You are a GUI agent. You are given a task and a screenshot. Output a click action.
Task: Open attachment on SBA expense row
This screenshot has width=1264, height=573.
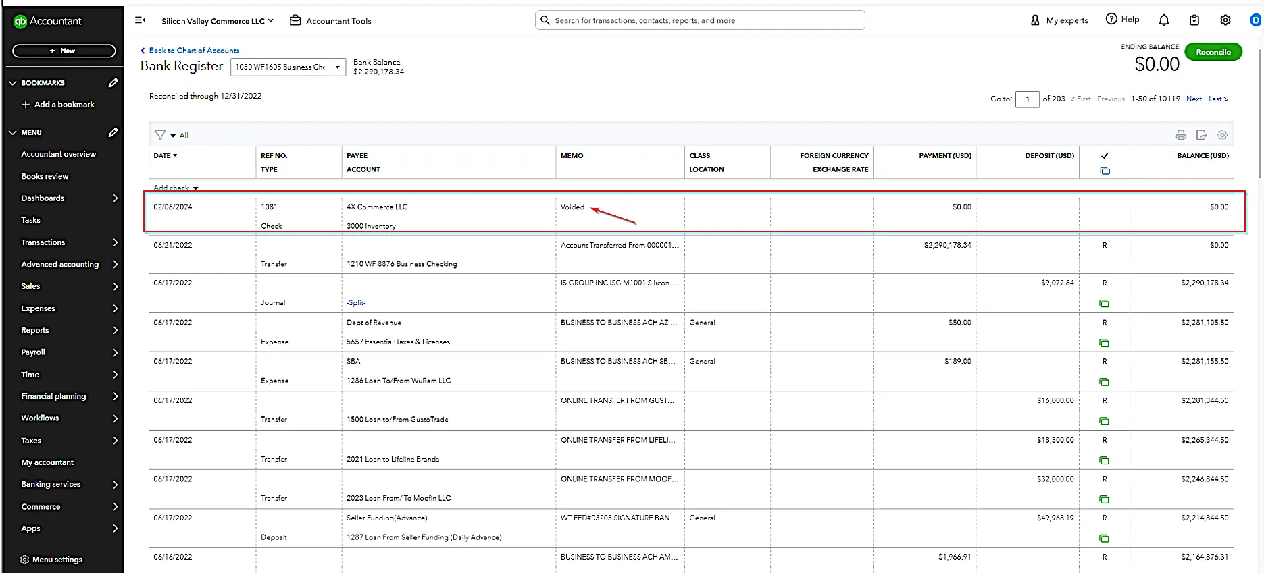(x=1105, y=382)
